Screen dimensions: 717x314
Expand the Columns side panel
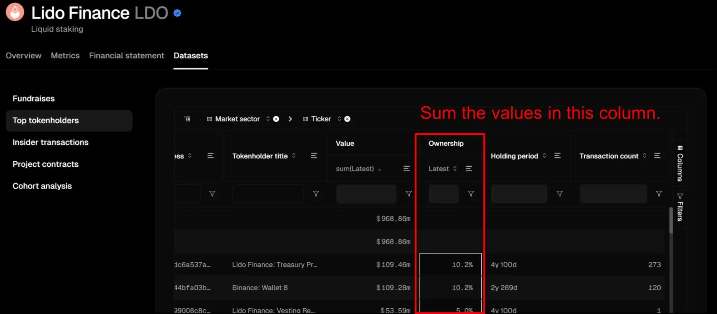coord(680,164)
